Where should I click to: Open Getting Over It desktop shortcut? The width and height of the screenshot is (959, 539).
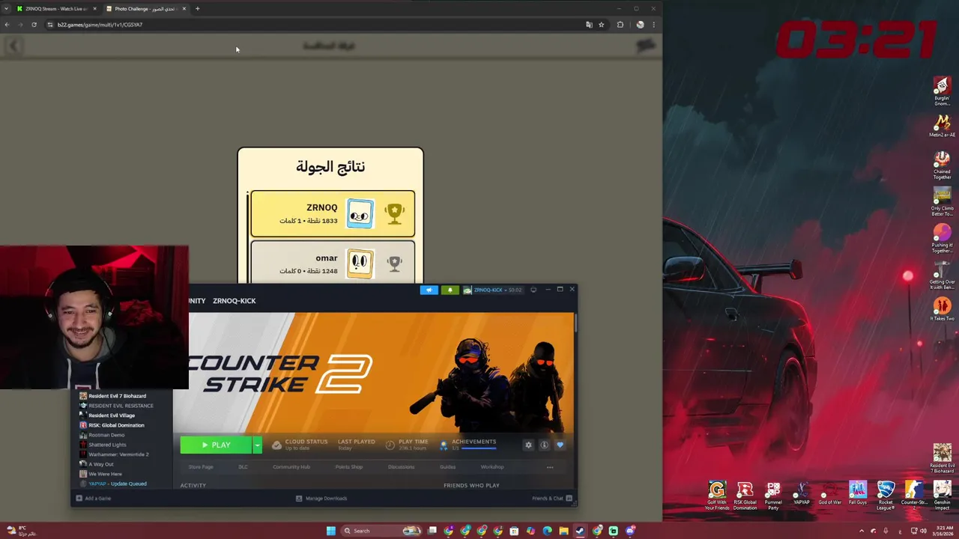tap(942, 275)
